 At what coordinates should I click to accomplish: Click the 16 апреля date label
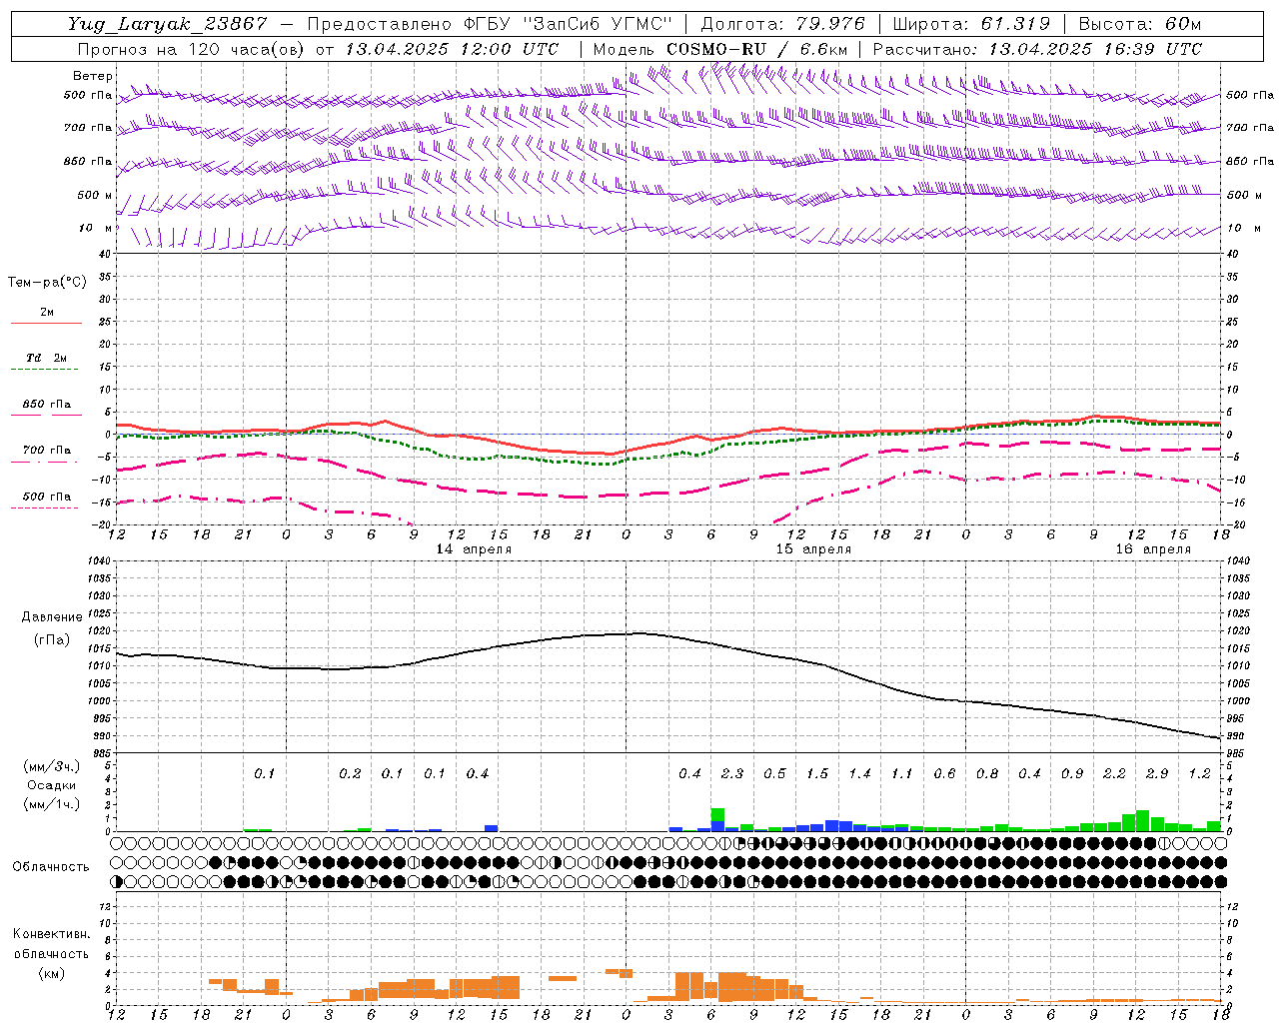[x=1154, y=549]
